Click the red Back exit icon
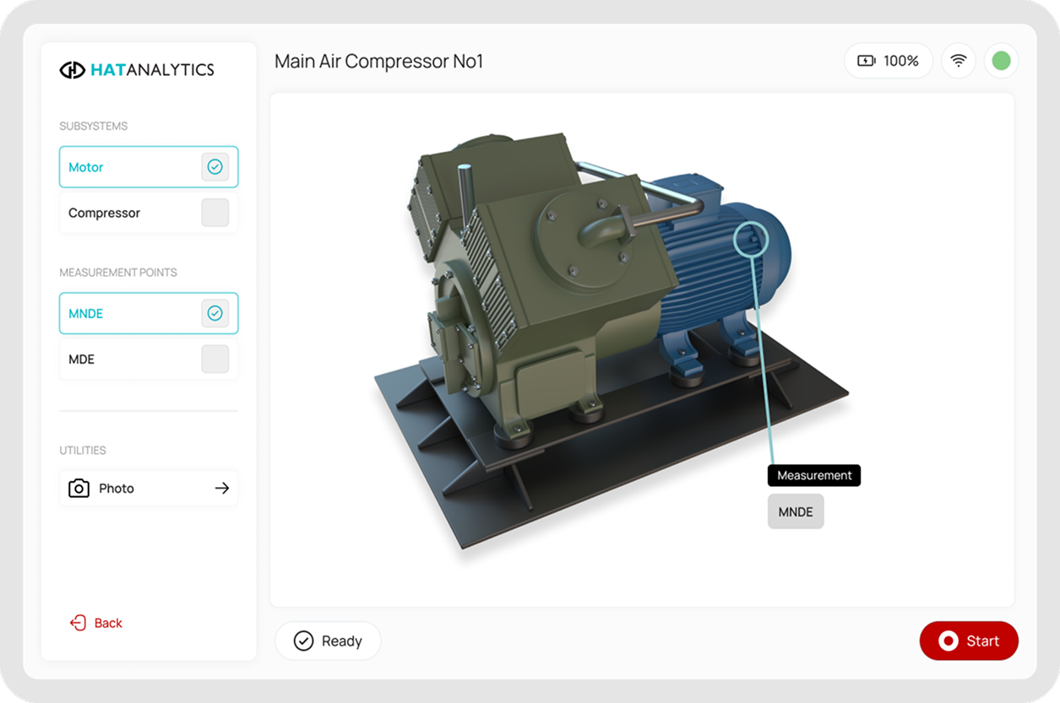1060x703 pixels. (78, 623)
